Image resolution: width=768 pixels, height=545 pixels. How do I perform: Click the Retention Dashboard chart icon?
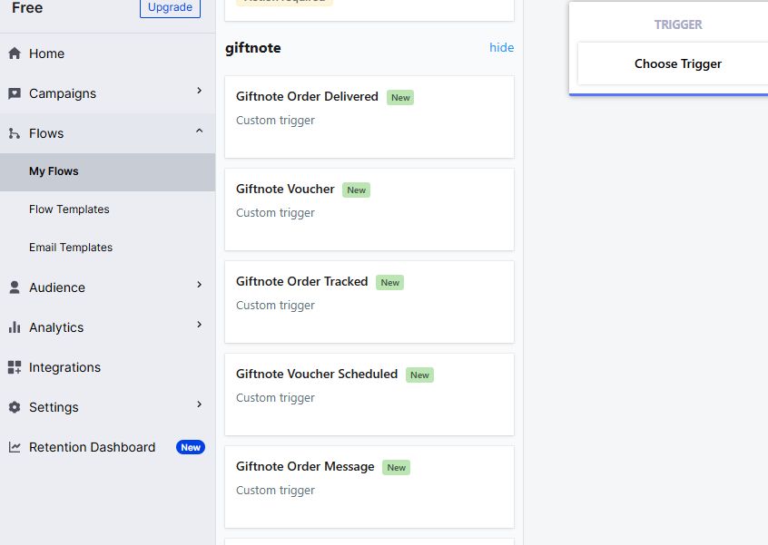coord(15,447)
